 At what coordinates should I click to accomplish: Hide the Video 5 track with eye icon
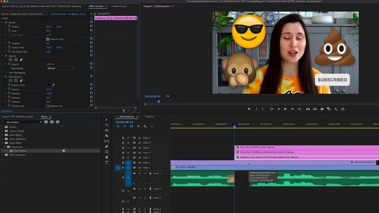(140, 148)
